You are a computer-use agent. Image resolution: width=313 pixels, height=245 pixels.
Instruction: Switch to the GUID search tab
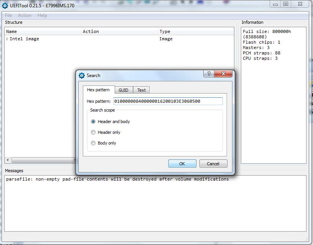click(x=124, y=90)
